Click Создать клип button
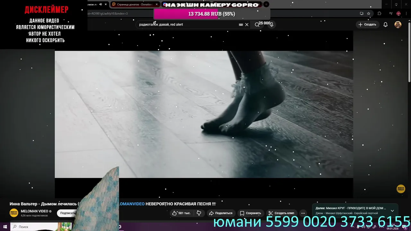This screenshot has width=411, height=231. (282, 213)
